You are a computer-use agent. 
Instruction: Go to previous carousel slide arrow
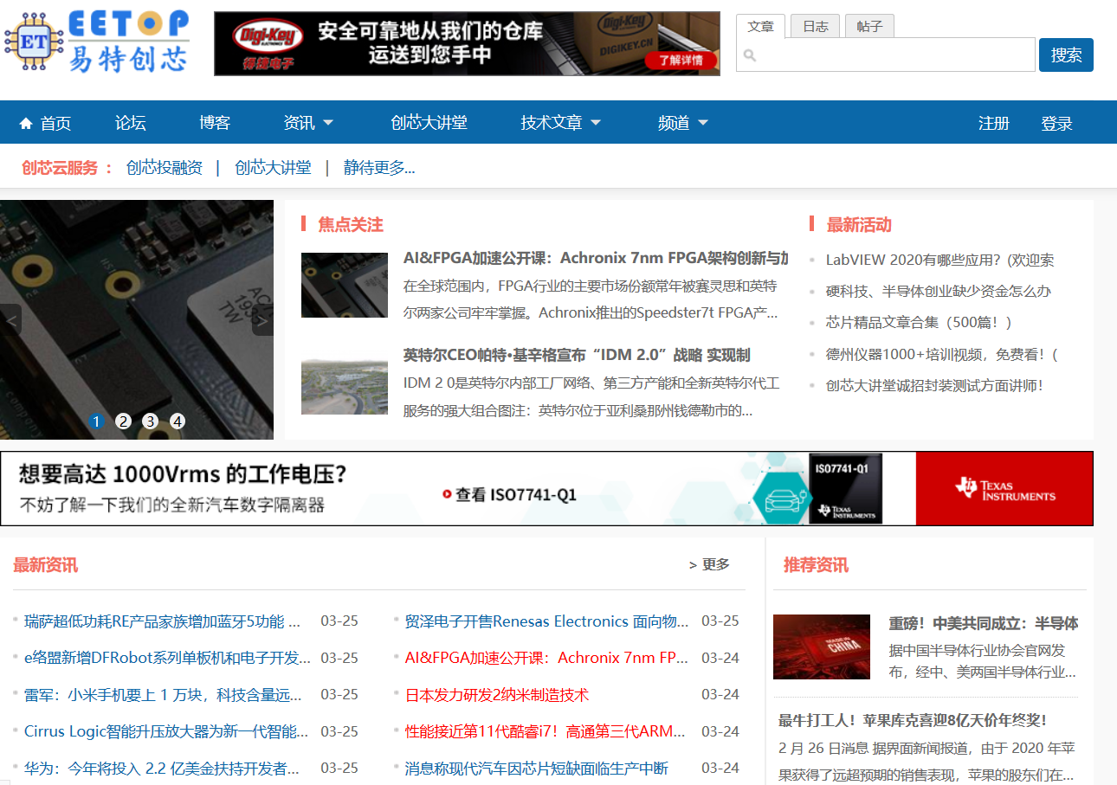tap(10, 320)
